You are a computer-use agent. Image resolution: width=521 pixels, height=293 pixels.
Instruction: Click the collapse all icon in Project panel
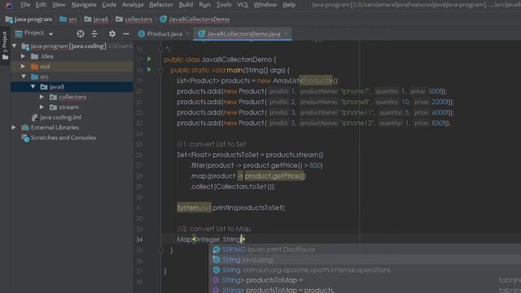94,33
